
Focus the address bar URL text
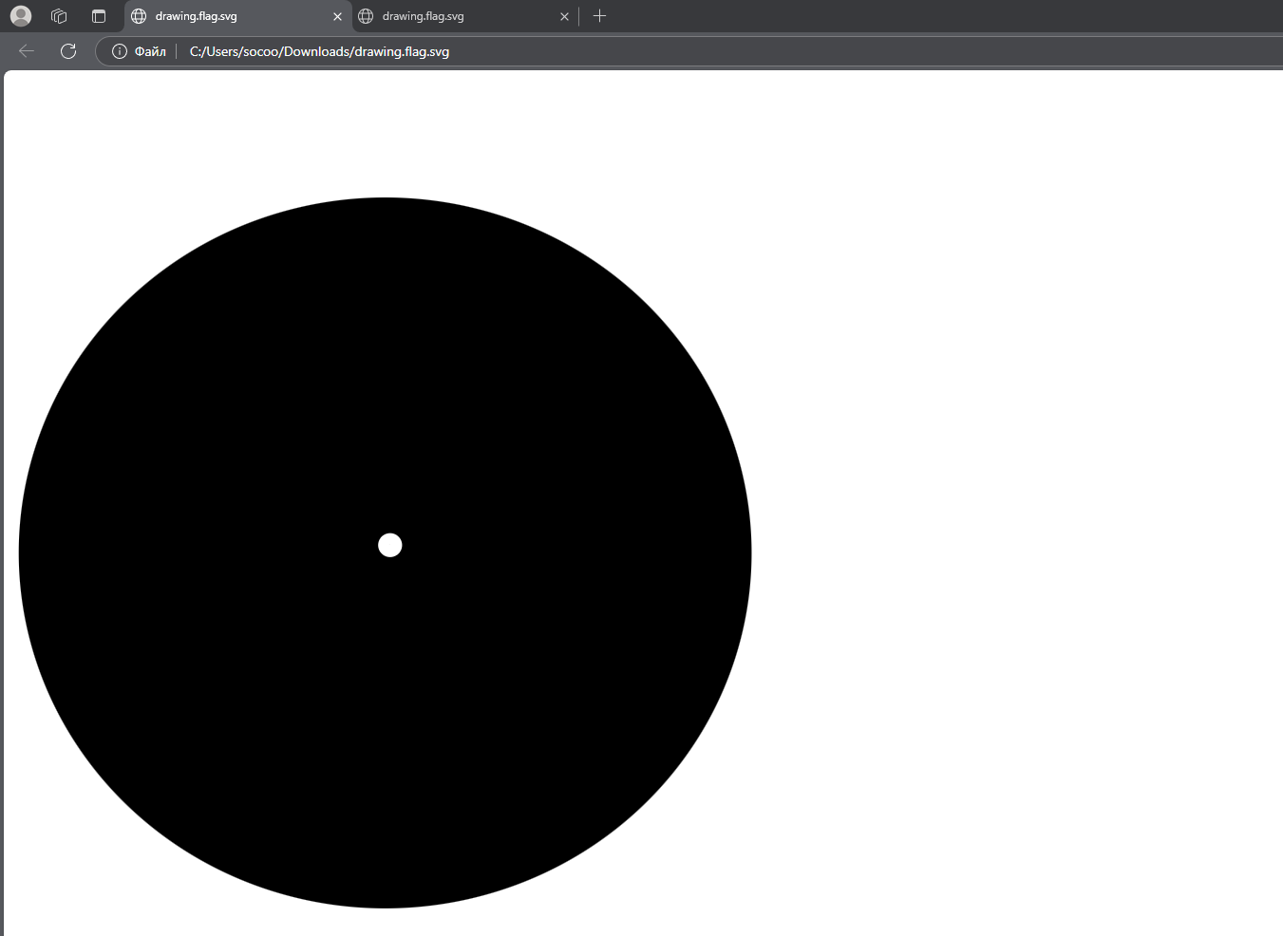tap(319, 51)
